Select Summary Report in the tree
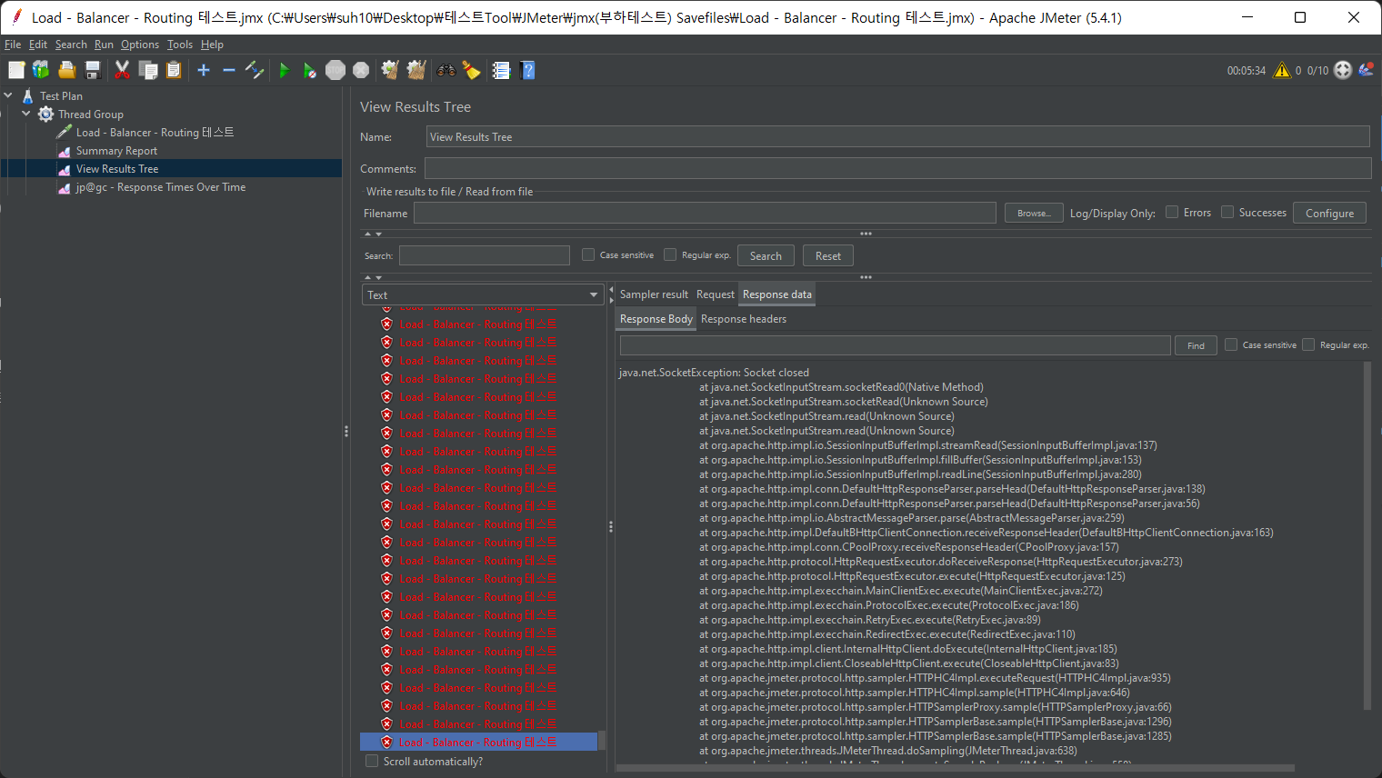 [x=116, y=151]
